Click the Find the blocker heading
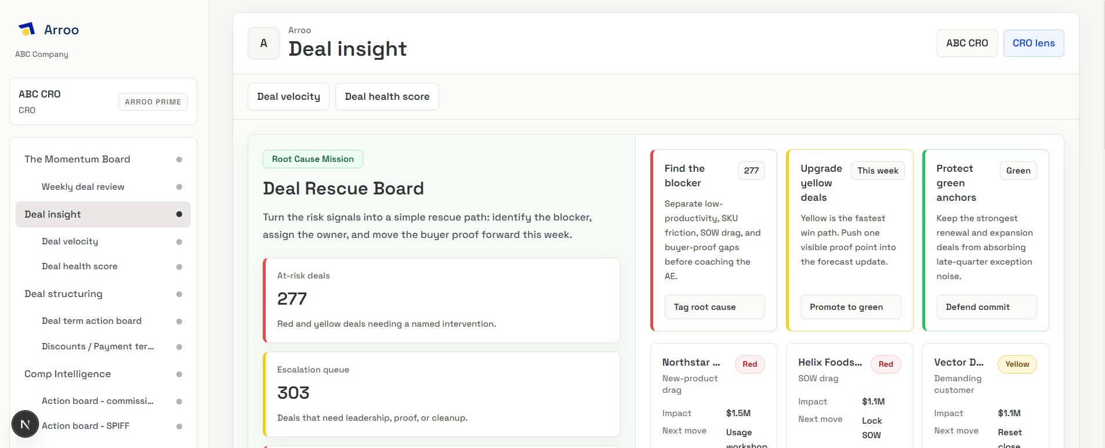The height and width of the screenshot is (448, 1105). point(685,176)
